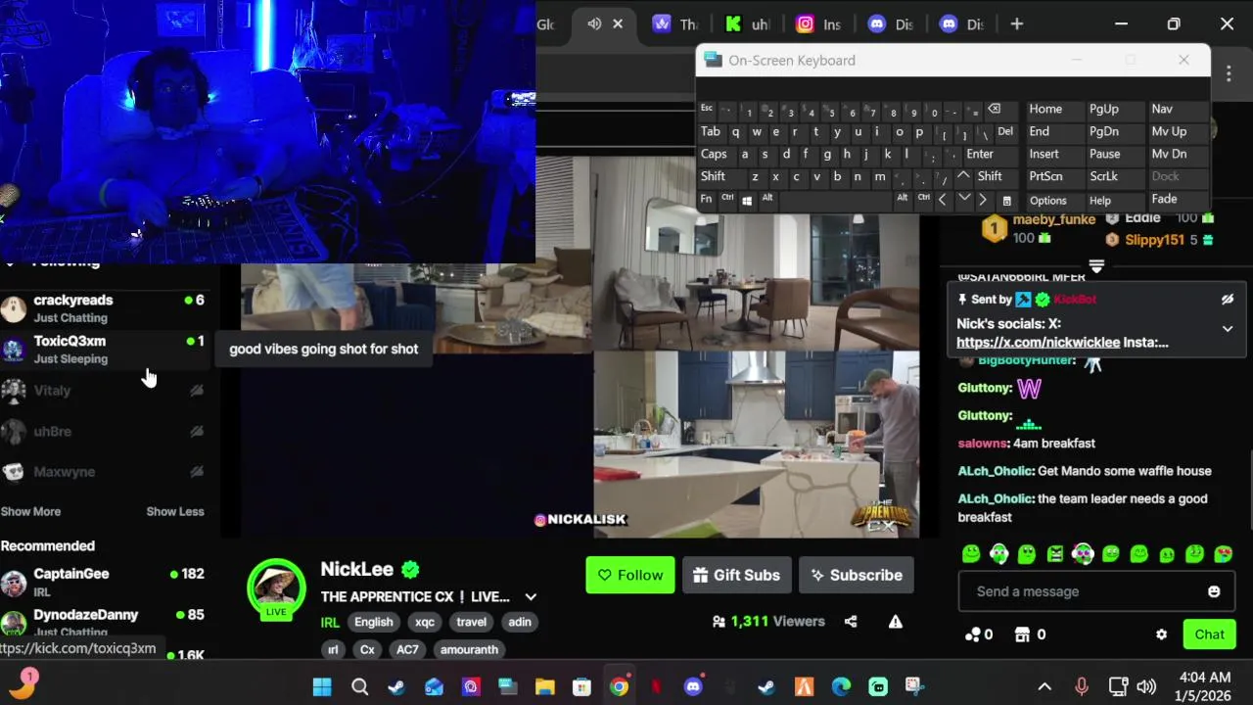Open the chat shop icon
This screenshot has width=1253, height=705.
click(1023, 634)
